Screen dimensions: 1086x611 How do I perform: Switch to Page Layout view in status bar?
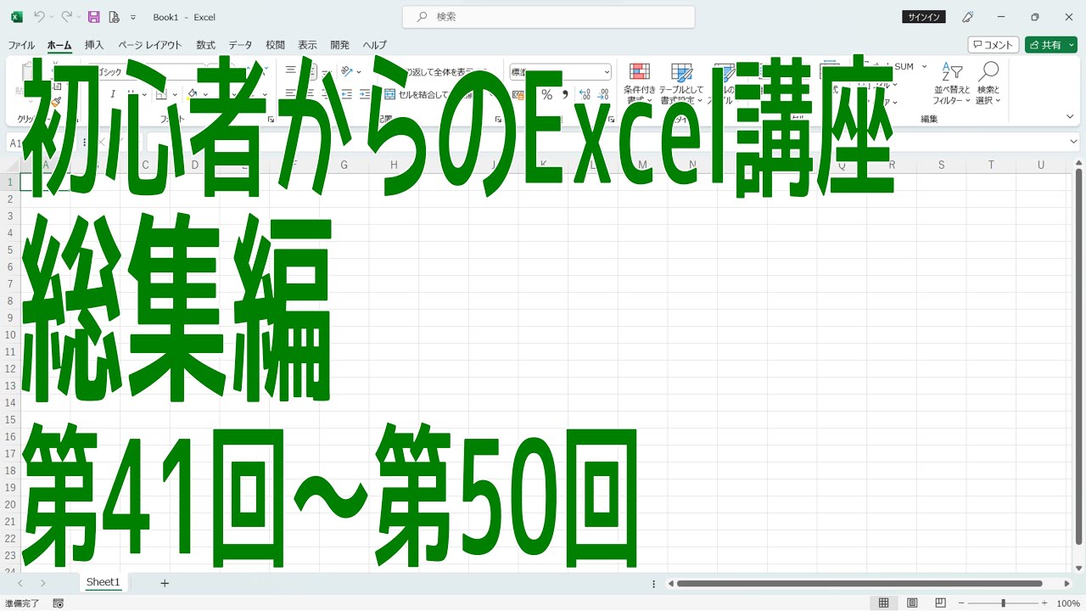pyautogui.click(x=912, y=603)
